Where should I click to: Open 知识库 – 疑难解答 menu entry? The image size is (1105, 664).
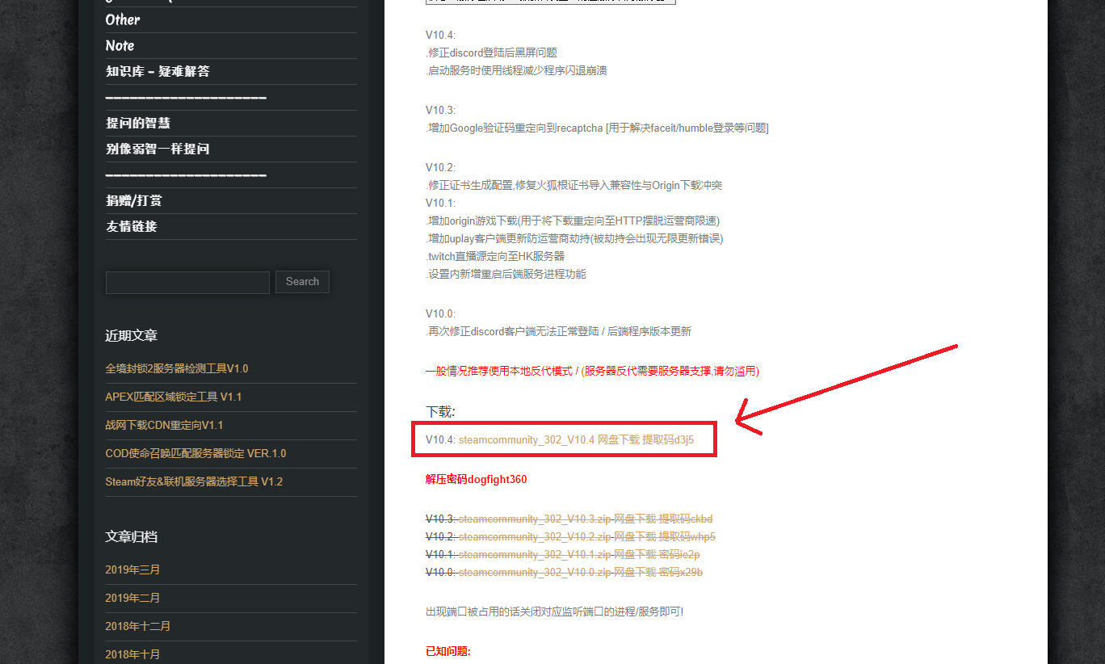tap(158, 71)
